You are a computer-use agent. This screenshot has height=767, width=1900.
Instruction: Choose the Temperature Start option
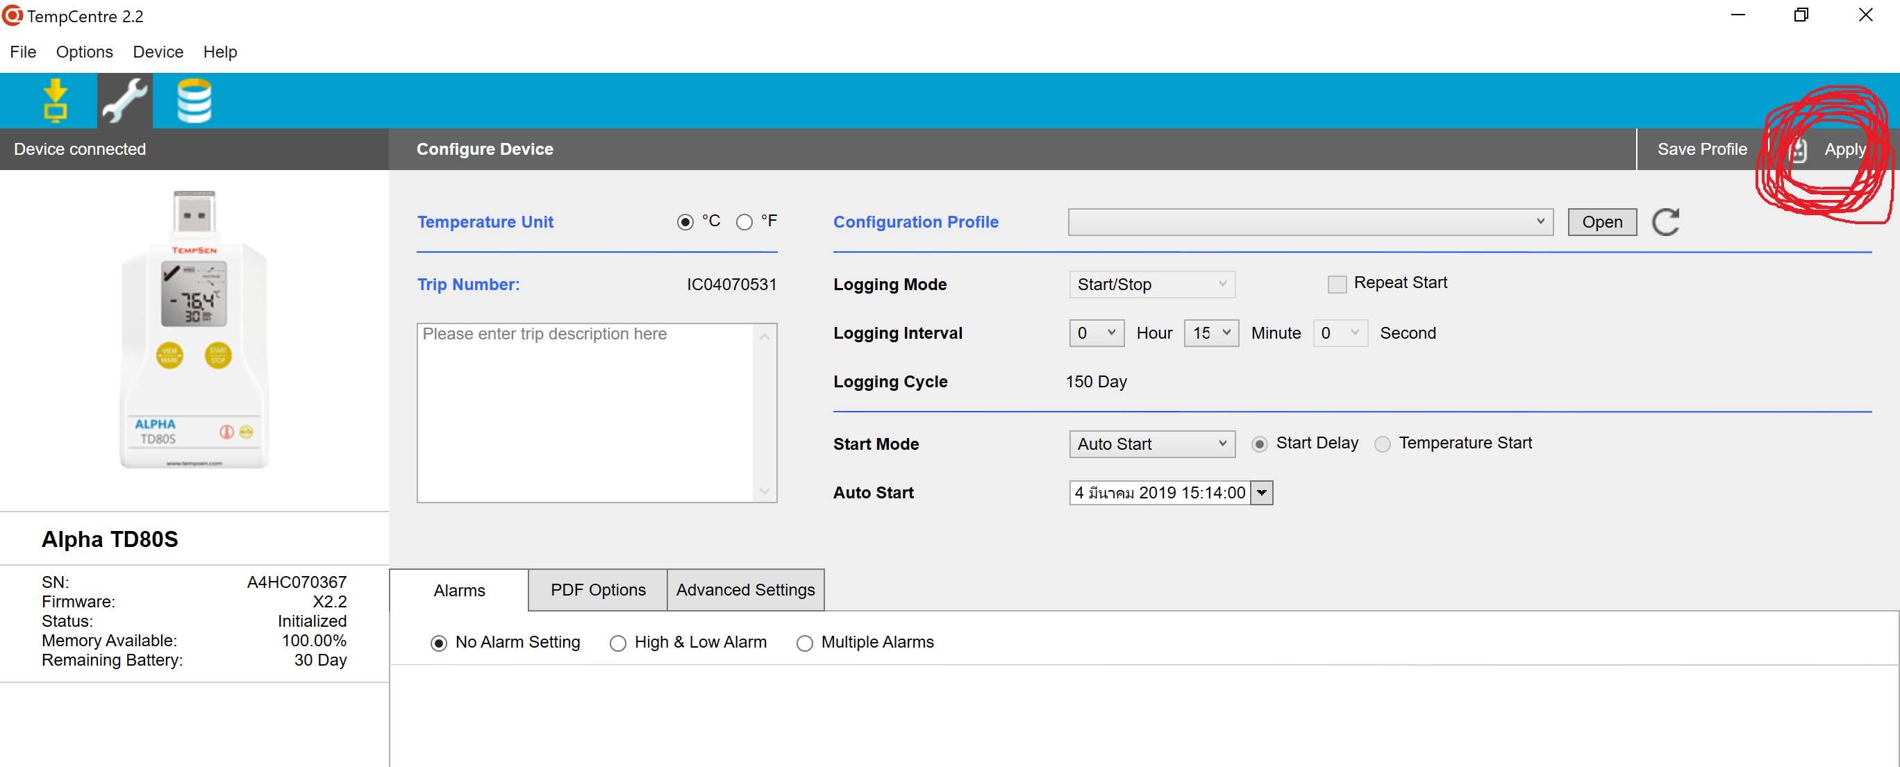(x=1382, y=444)
